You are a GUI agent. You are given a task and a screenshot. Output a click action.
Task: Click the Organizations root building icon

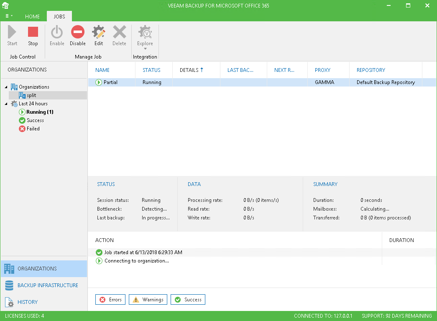[14, 87]
